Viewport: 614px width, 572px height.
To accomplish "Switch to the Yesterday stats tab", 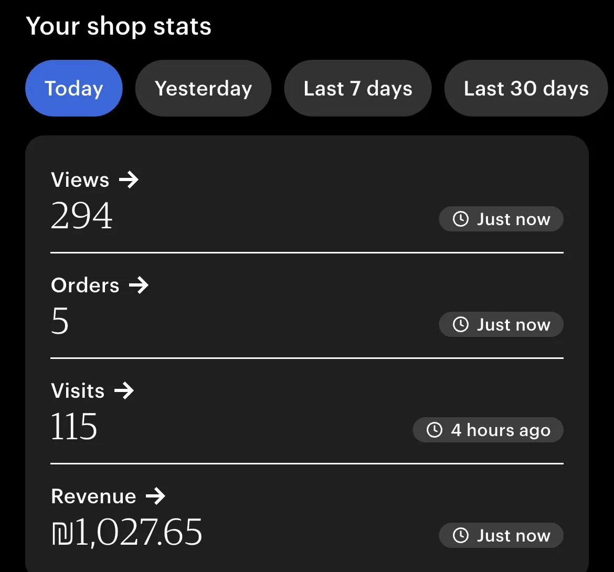I will pyautogui.click(x=203, y=88).
